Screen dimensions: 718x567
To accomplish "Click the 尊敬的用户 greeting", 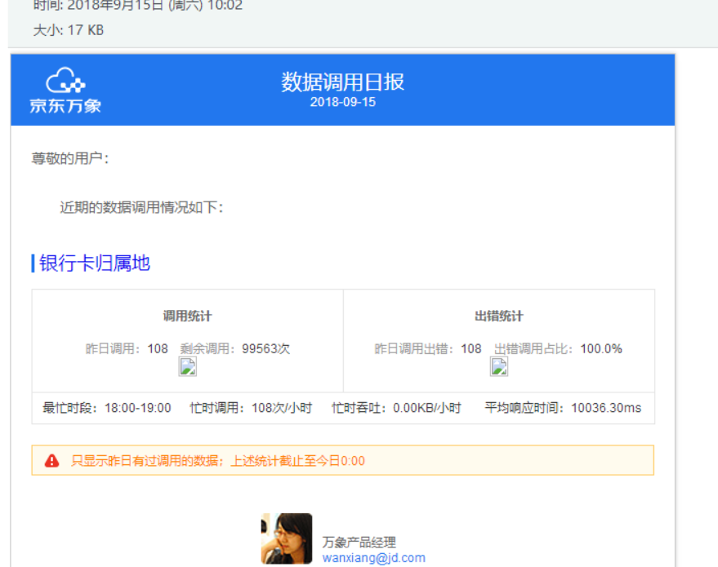I will pos(70,158).
